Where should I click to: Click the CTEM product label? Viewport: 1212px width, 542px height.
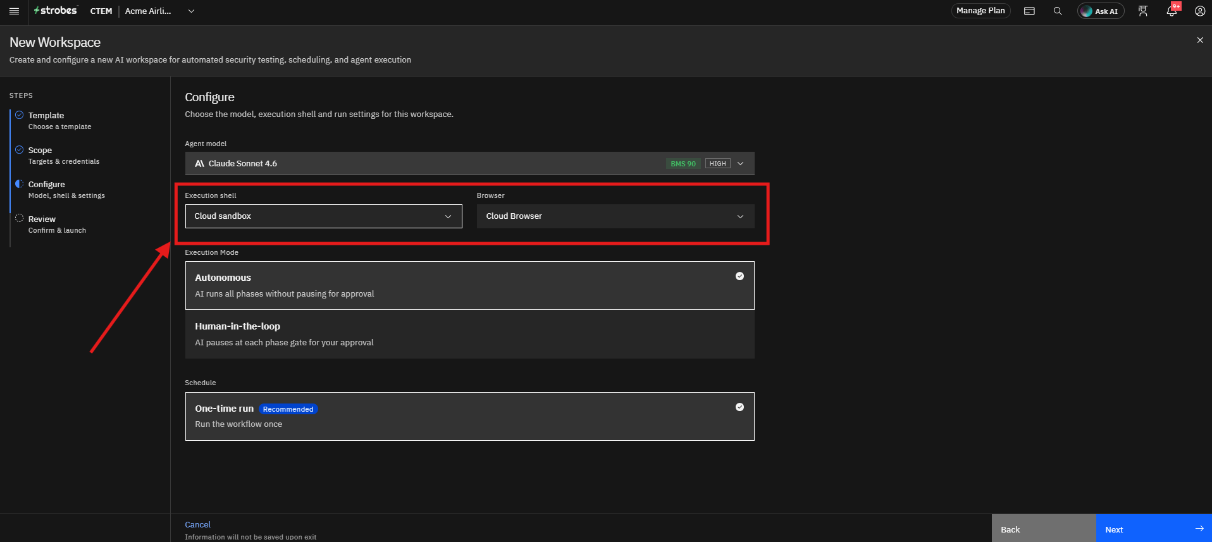click(101, 11)
